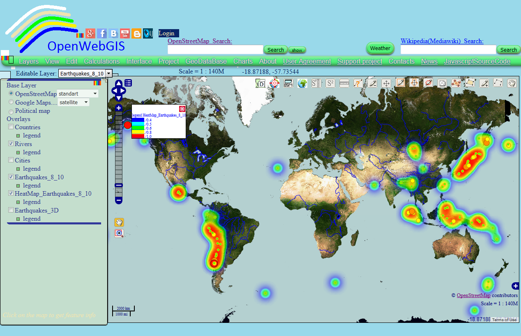Enable the Cities overlay checkbox
The image size is (521, 336).
[x=11, y=160]
